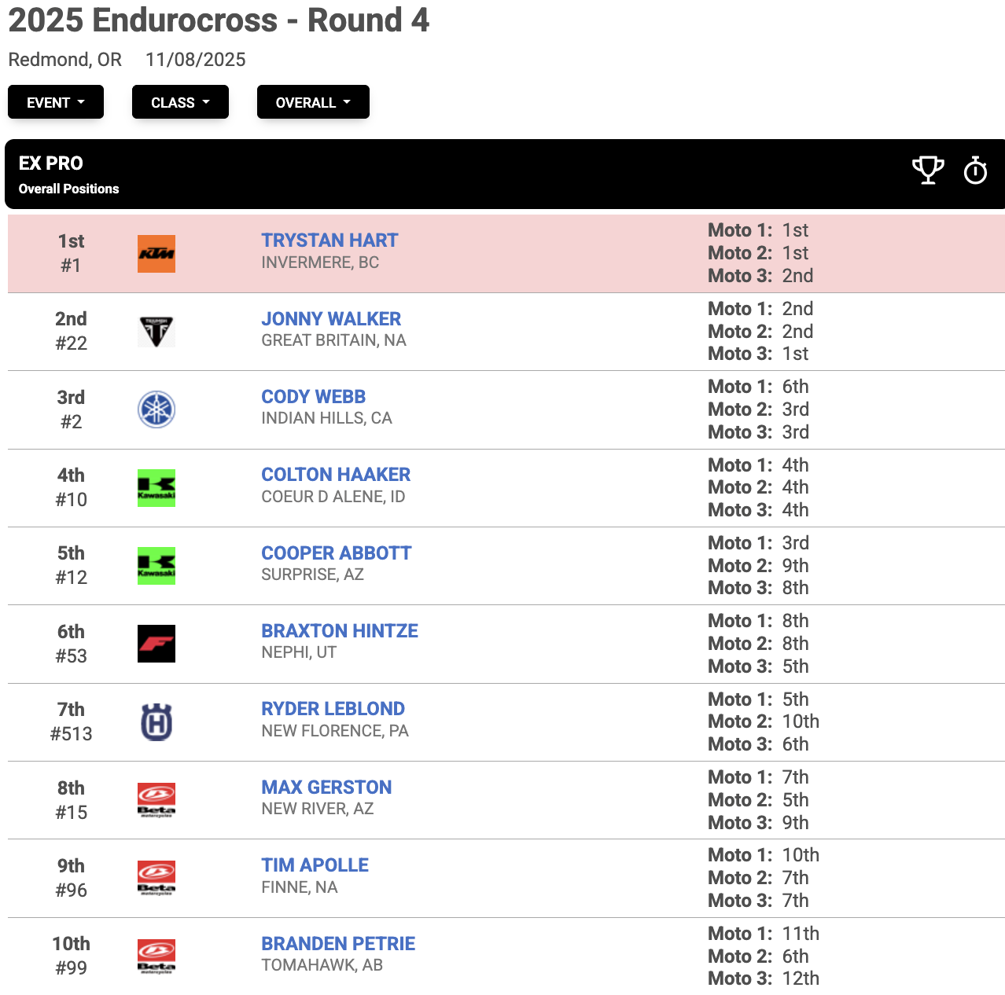Open Trystan Hart's rider profile link
The height and width of the screenshot is (995, 1005).
pyautogui.click(x=329, y=240)
